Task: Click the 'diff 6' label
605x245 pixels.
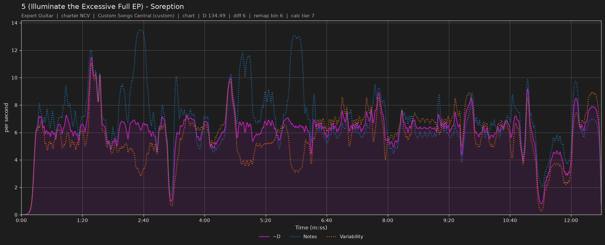Action: (239, 16)
